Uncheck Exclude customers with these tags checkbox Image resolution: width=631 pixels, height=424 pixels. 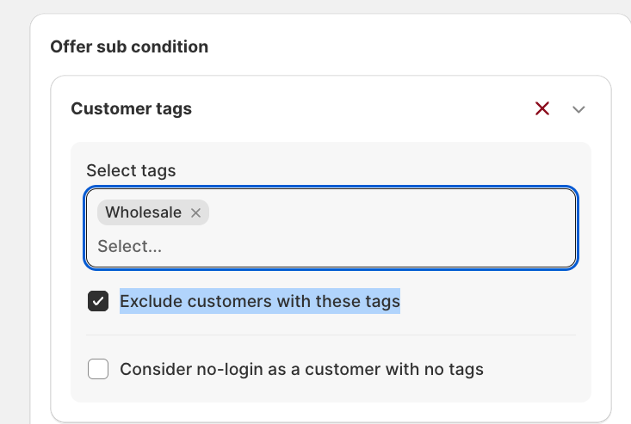[98, 301]
